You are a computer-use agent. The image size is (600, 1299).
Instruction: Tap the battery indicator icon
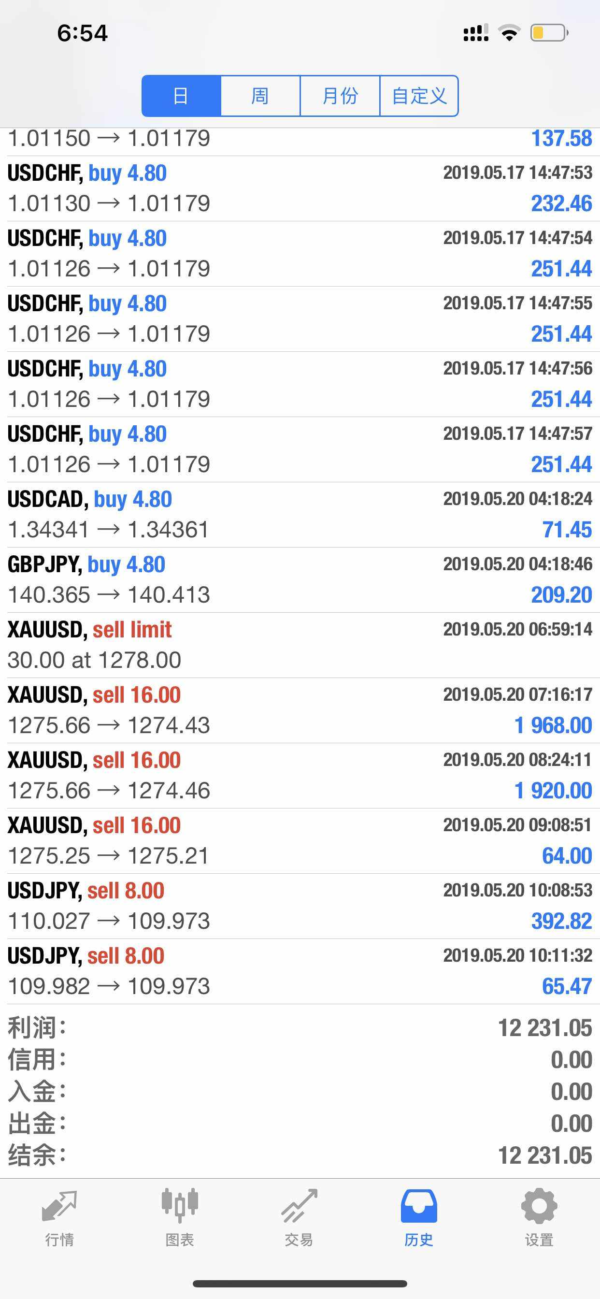coord(549,33)
